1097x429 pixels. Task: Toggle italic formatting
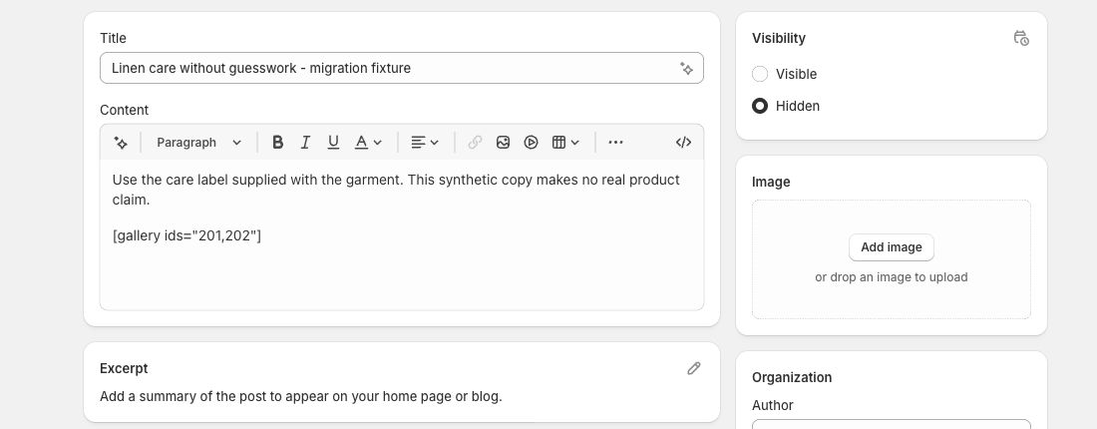coord(305,142)
